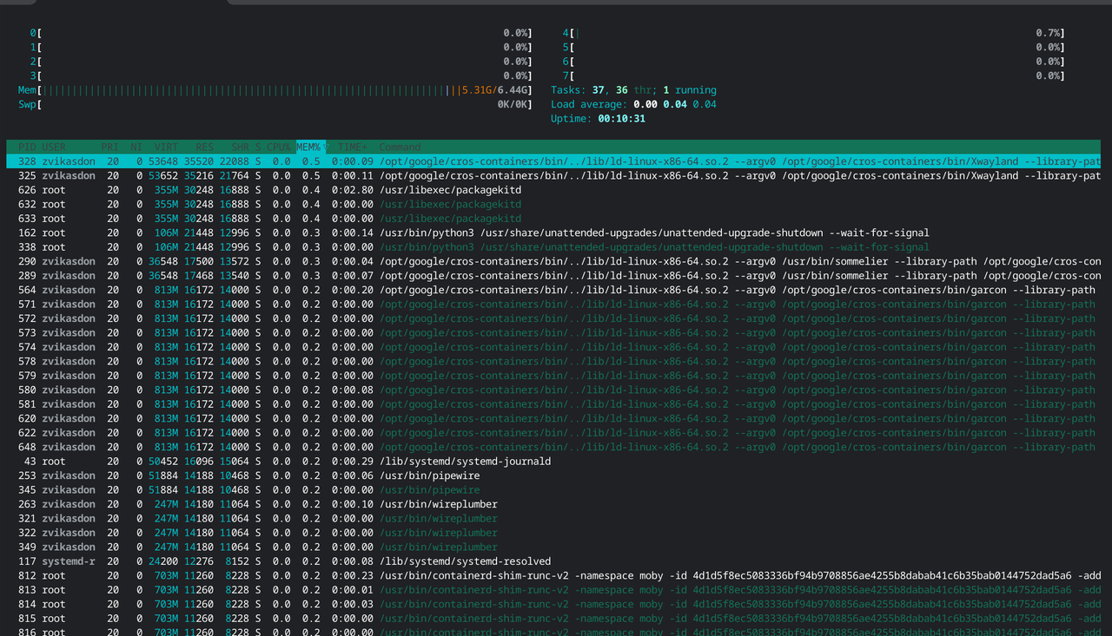Select packagekitd process row PID 626
Image resolution: width=1112 pixels, height=636 pixels.
pyautogui.click(x=553, y=190)
